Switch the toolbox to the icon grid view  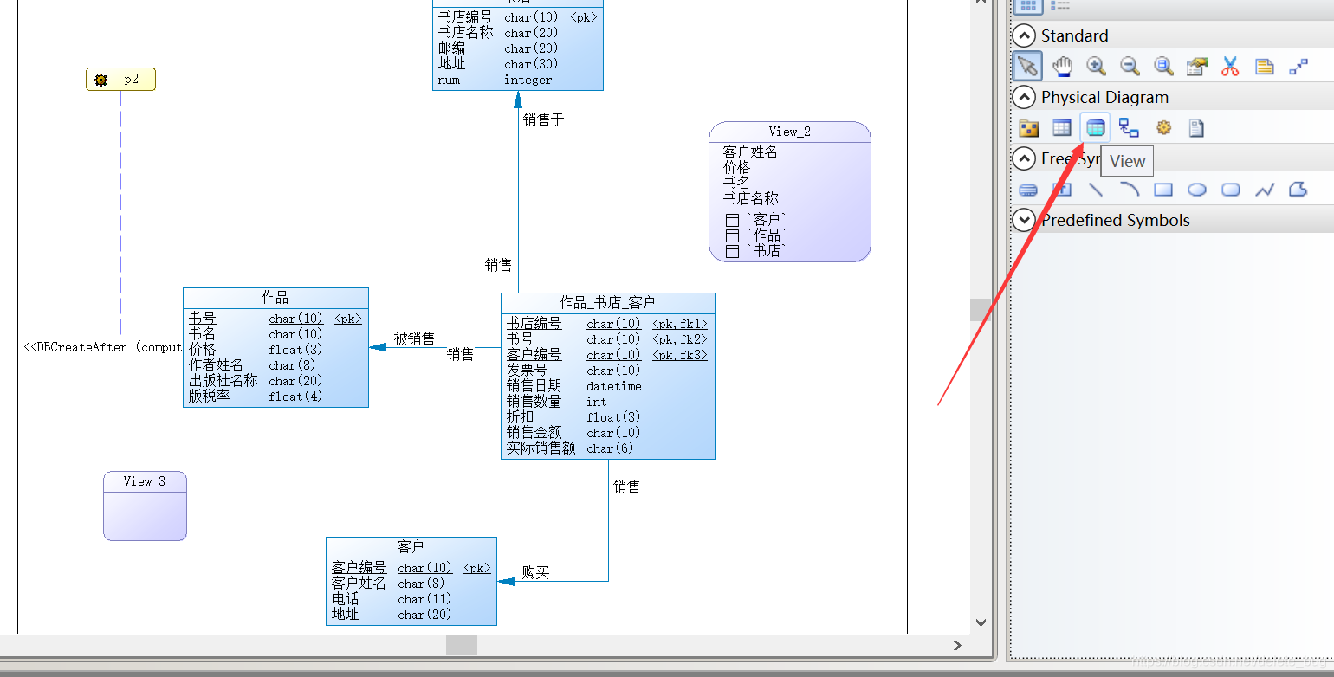coord(1027,5)
